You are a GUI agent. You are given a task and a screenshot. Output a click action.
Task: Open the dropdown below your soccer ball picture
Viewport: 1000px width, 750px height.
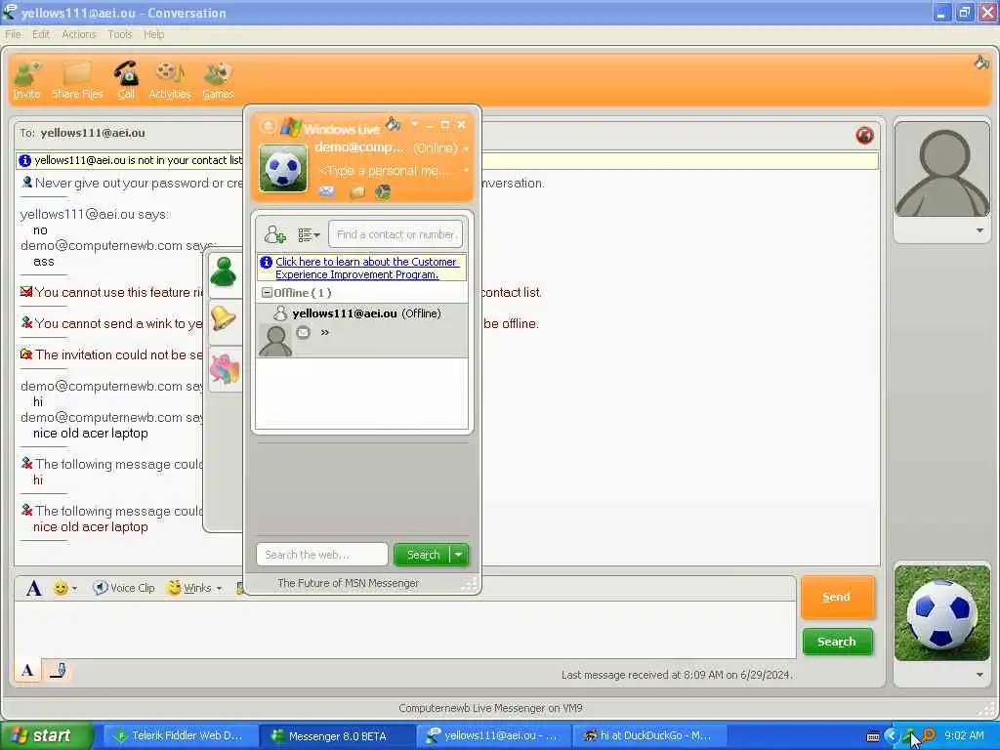979,675
